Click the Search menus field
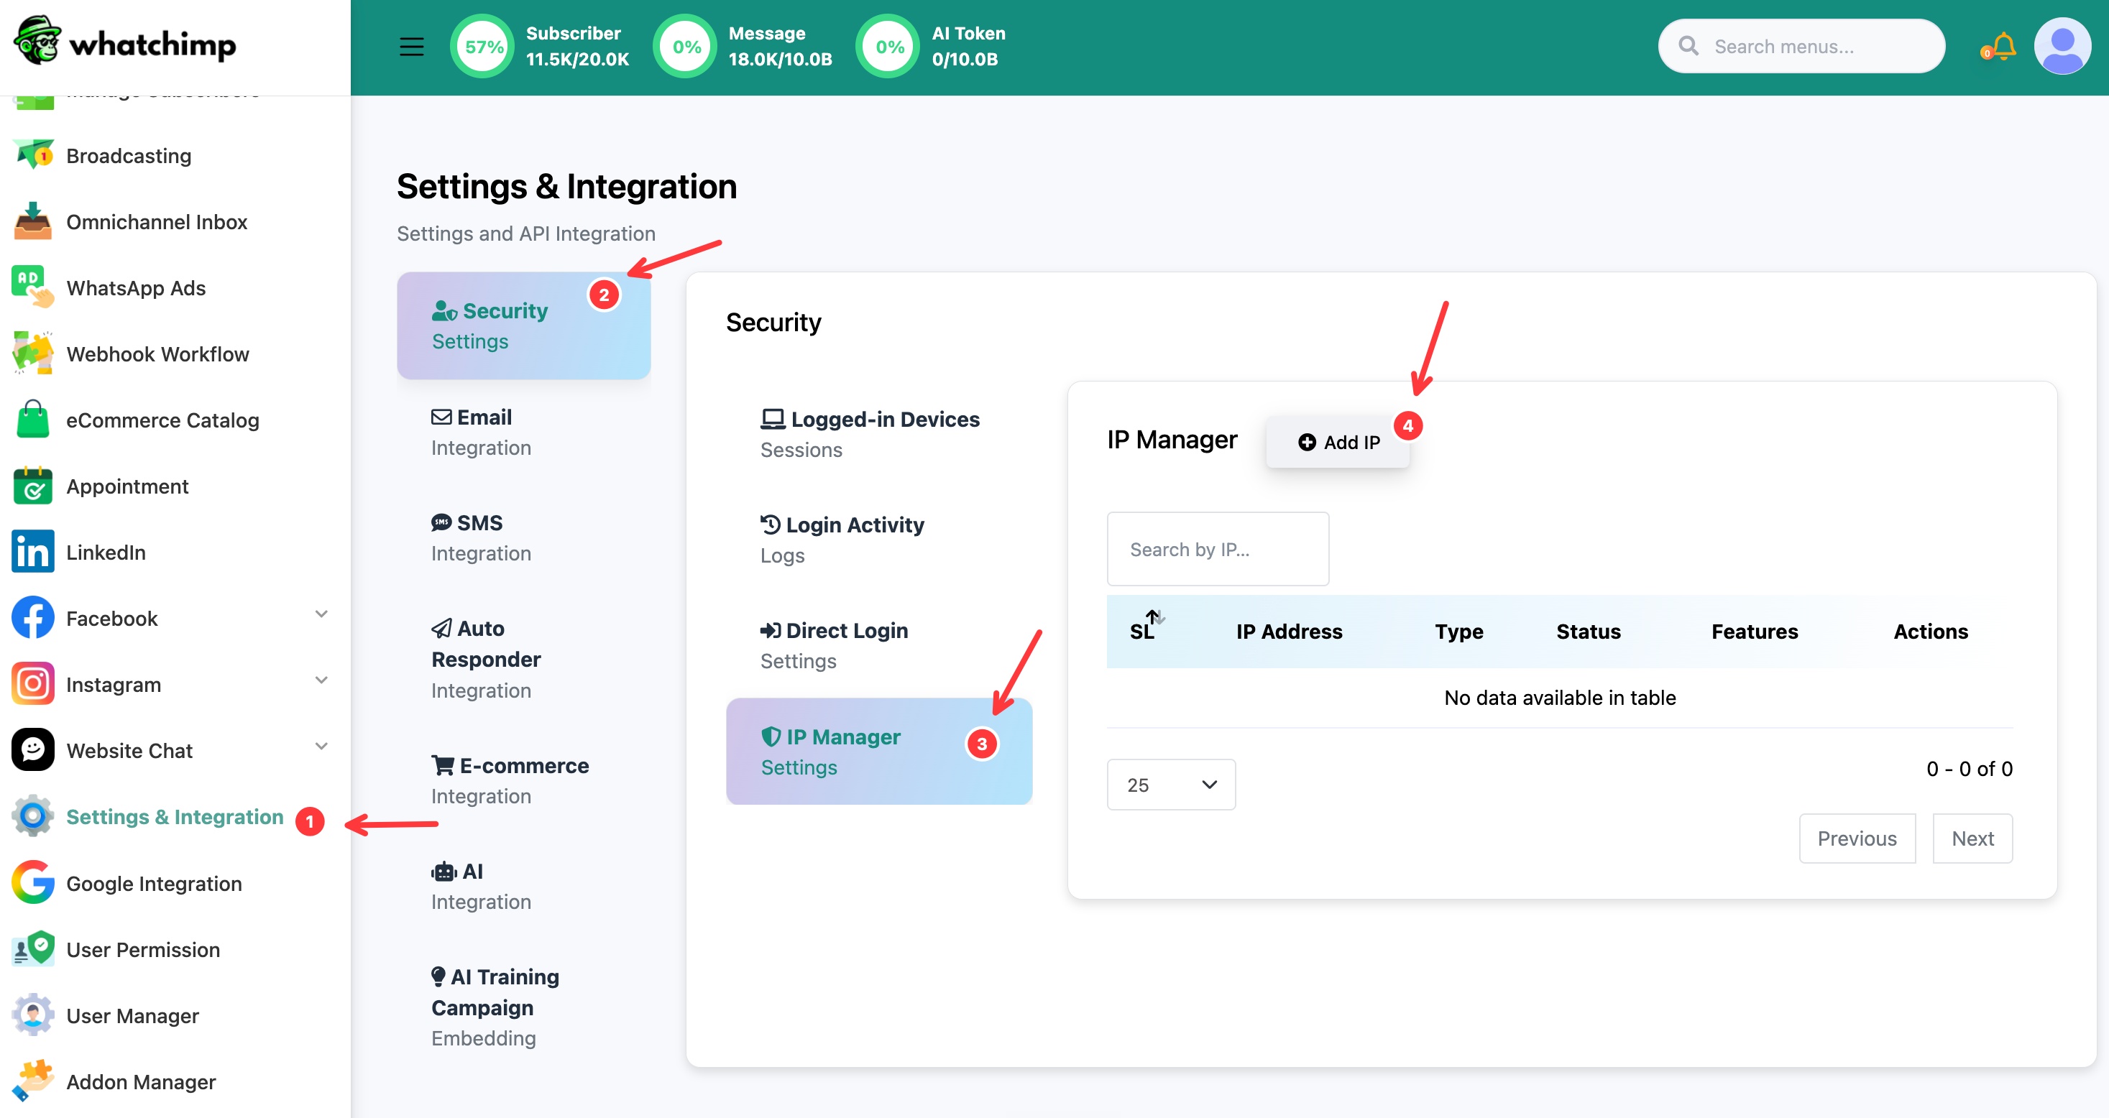Image resolution: width=2109 pixels, height=1118 pixels. 1801,47
